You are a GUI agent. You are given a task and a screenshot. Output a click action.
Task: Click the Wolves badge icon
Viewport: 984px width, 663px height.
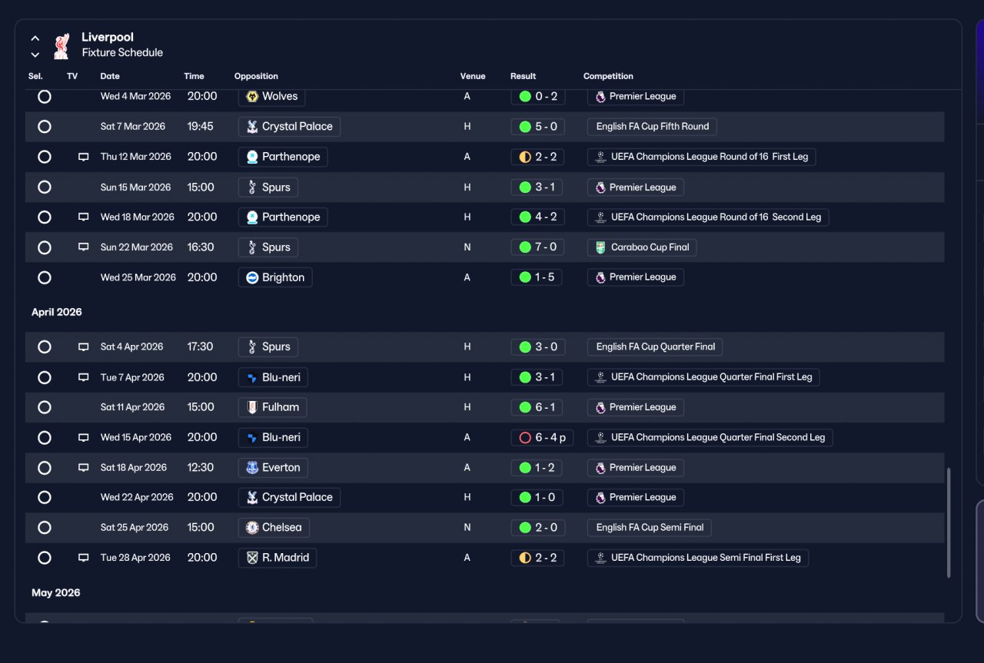pyautogui.click(x=251, y=97)
